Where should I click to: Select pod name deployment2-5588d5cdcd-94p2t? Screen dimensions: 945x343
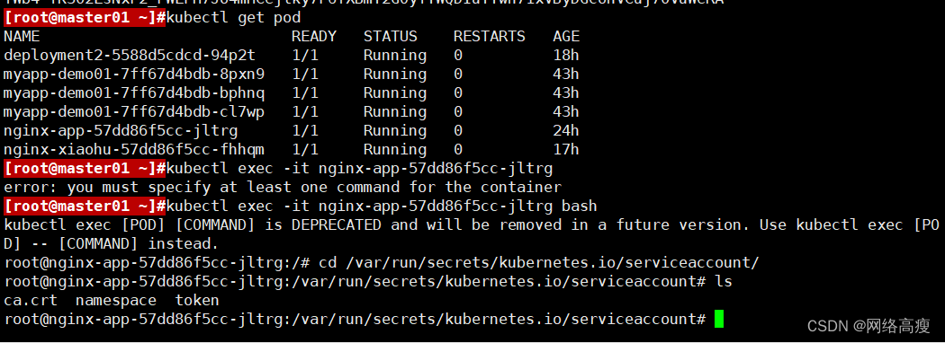(x=130, y=56)
